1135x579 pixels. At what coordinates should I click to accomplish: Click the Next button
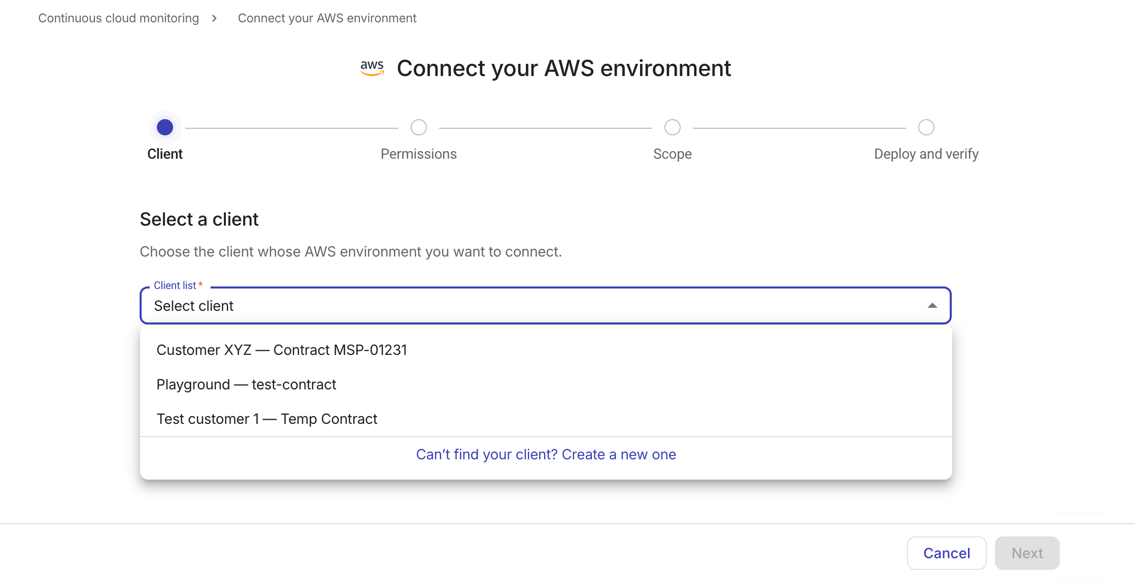coord(1027,553)
